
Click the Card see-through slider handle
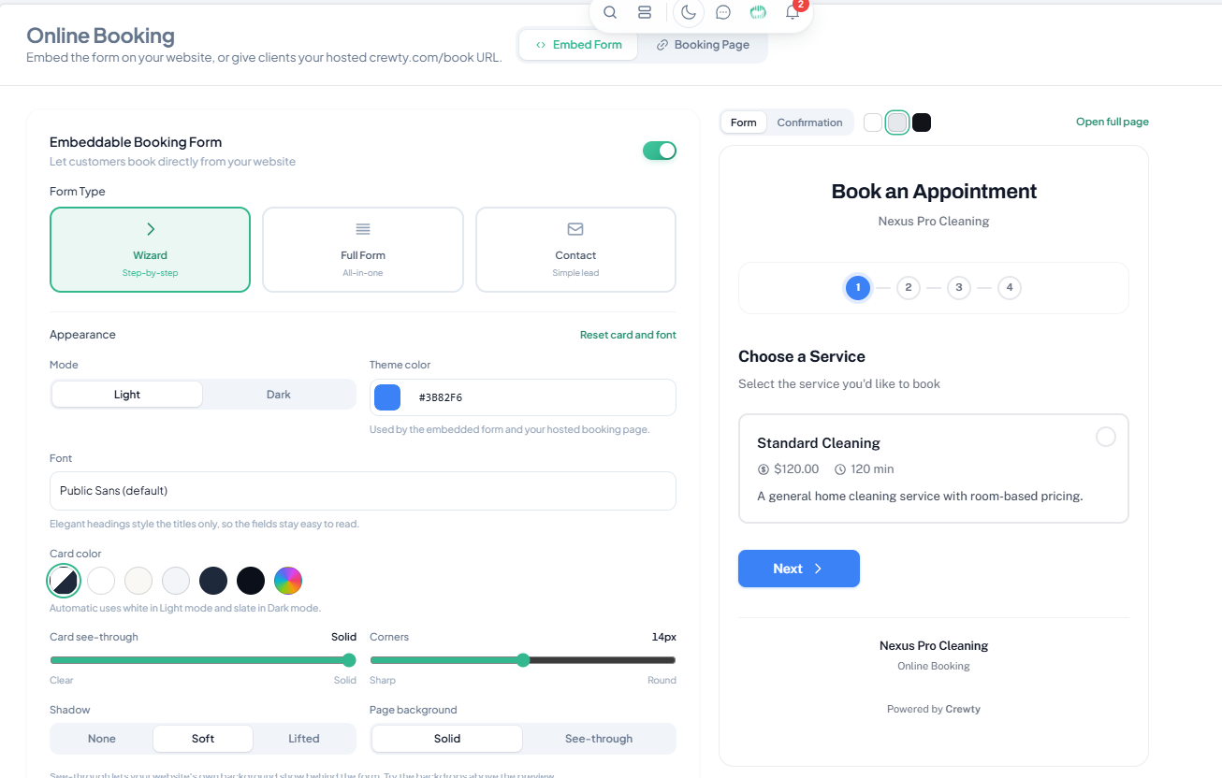point(349,659)
